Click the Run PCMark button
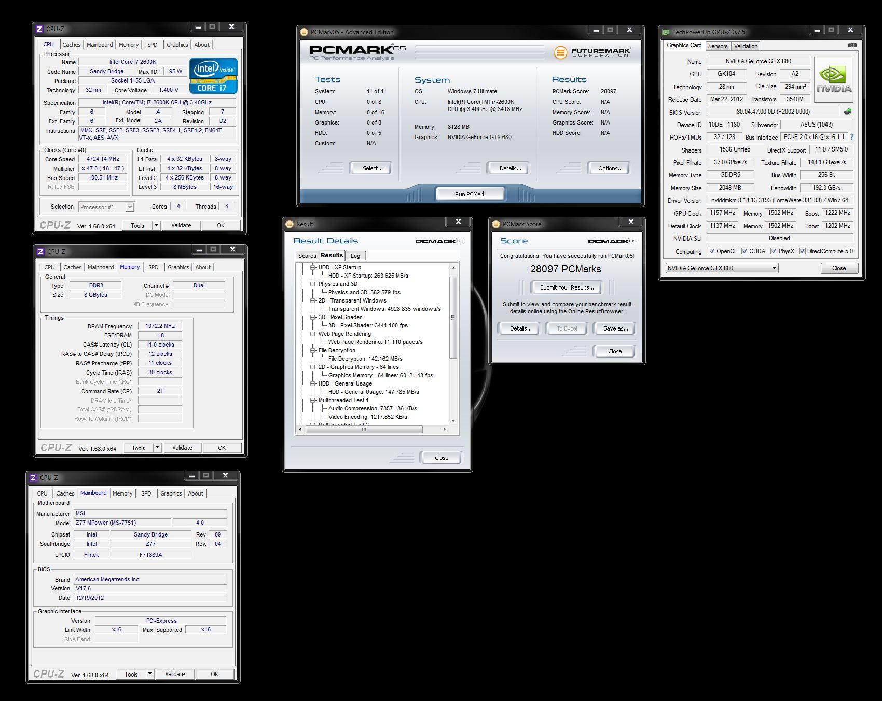 [x=470, y=194]
